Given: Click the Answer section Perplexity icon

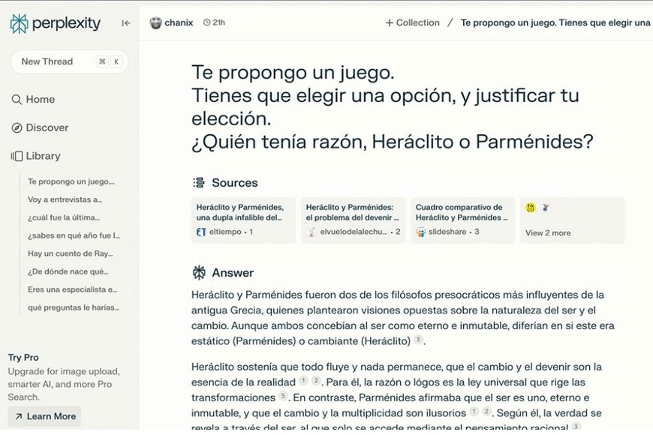Looking at the screenshot, I should pos(199,272).
